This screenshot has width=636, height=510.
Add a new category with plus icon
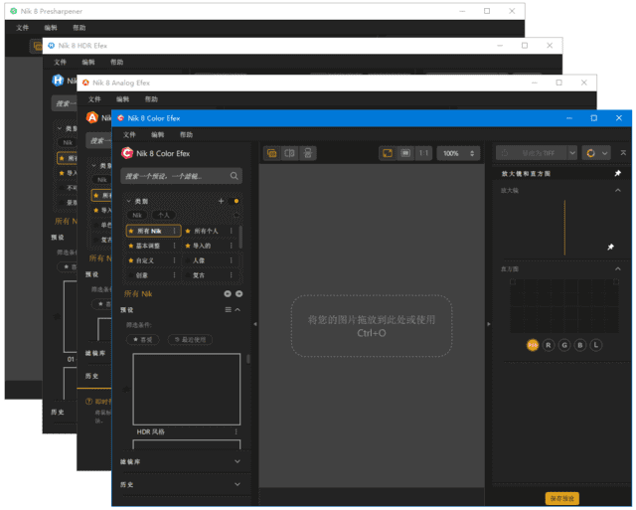click(x=221, y=201)
